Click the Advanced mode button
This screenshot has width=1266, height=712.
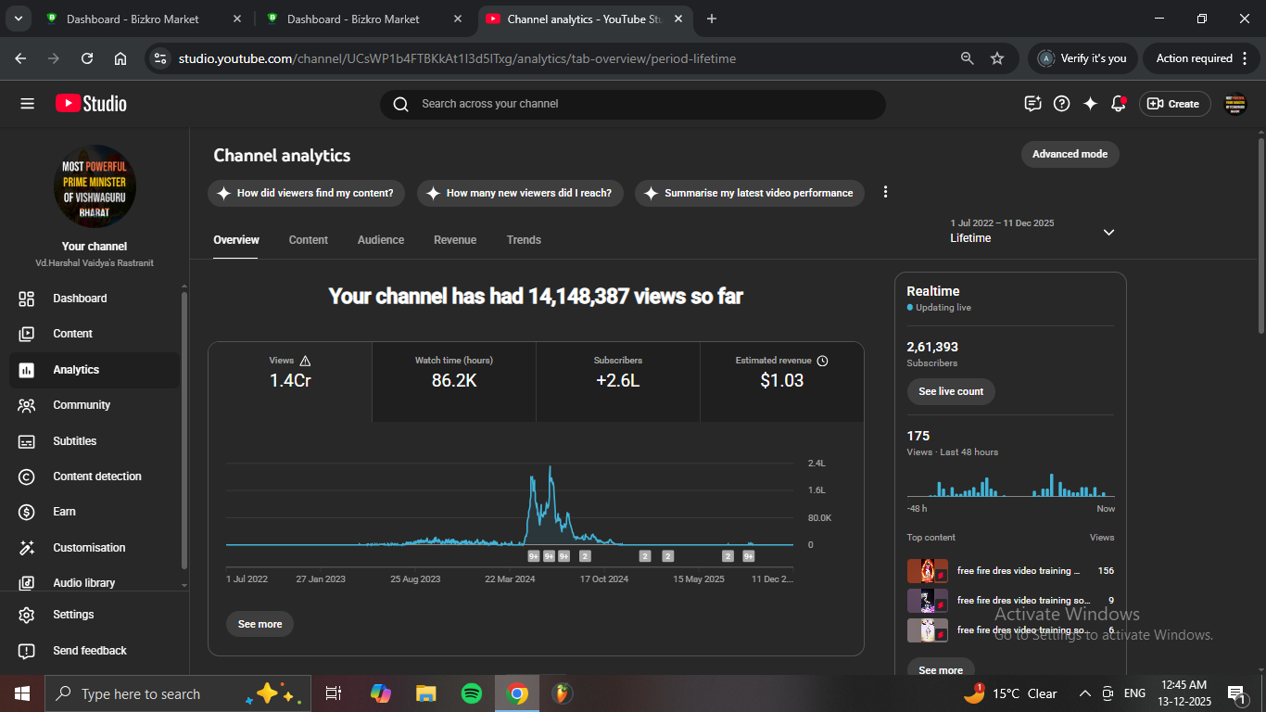(x=1070, y=154)
